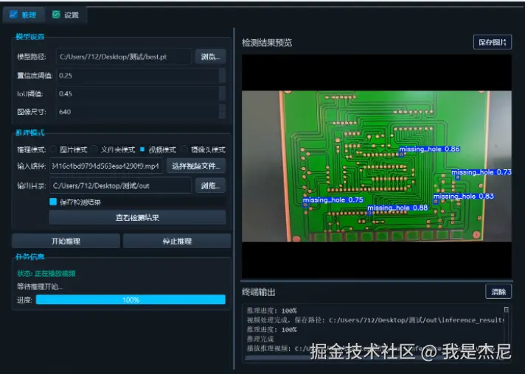Start inference with the 开始推理 button
The width and height of the screenshot is (525, 374).
(x=66, y=241)
